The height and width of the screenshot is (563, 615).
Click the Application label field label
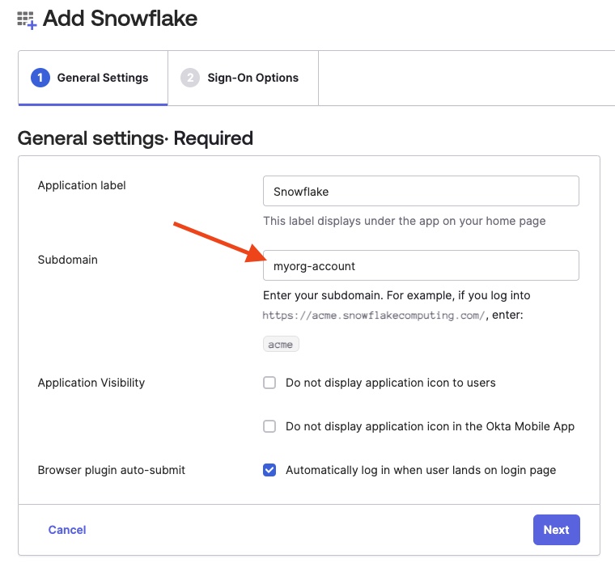tap(82, 185)
